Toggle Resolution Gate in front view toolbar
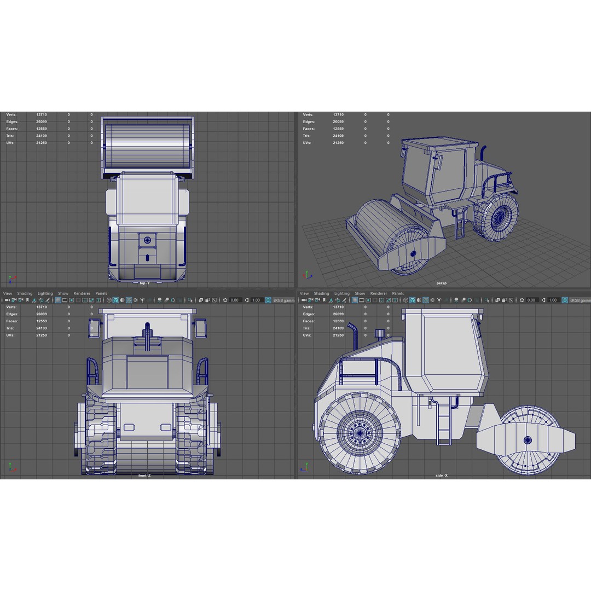 pos(71,300)
